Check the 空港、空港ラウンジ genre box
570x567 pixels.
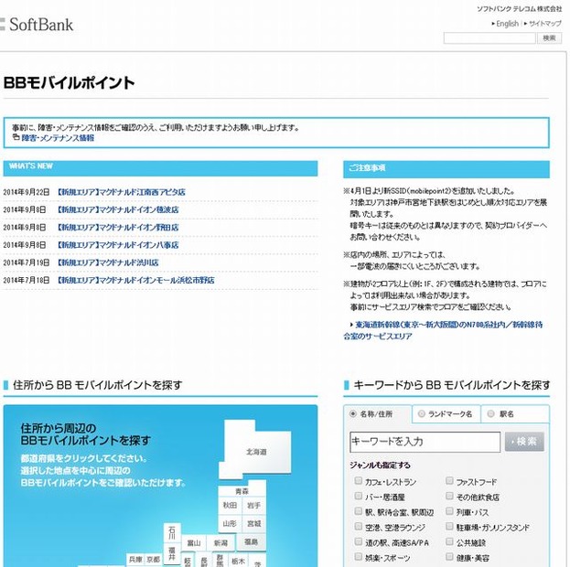tap(359, 527)
